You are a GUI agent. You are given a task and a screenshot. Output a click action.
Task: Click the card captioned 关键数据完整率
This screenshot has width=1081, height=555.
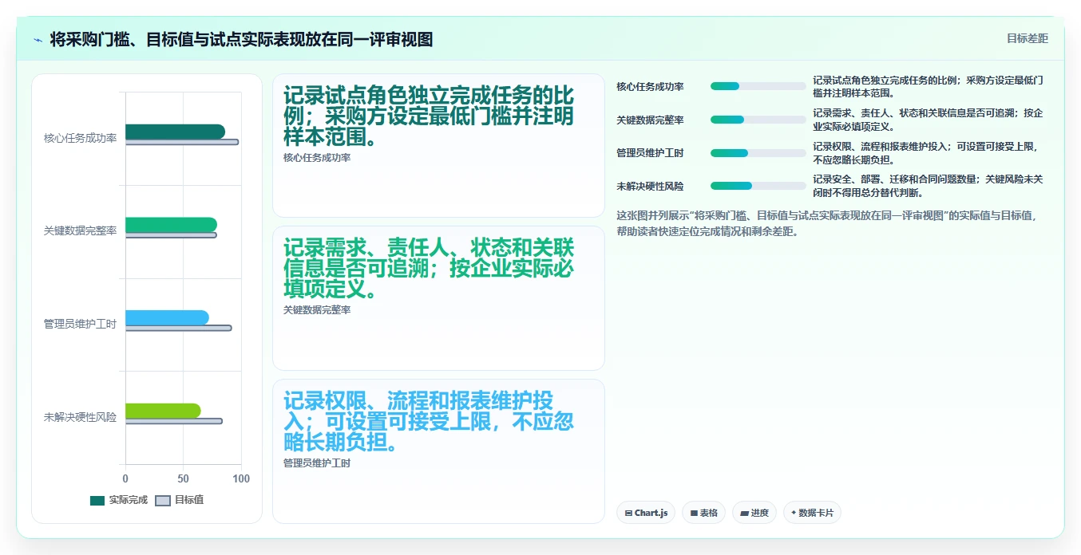click(438, 298)
